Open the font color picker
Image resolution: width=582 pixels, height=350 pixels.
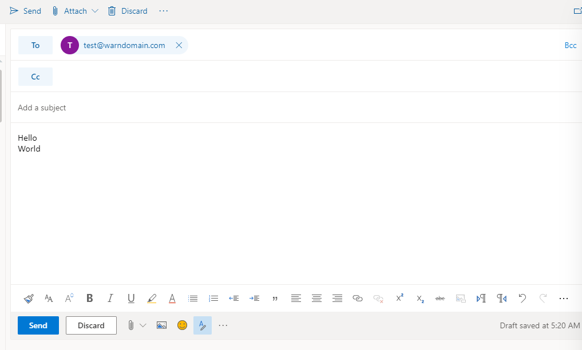[172, 298]
